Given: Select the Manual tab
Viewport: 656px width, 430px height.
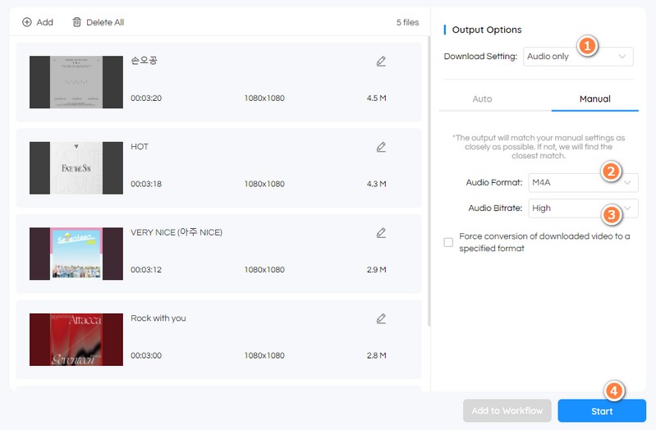Looking at the screenshot, I should coord(594,98).
